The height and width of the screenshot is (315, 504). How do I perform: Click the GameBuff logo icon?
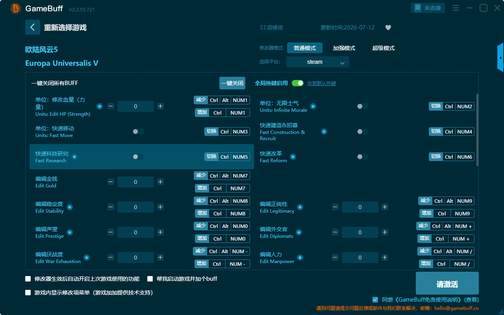point(16,8)
